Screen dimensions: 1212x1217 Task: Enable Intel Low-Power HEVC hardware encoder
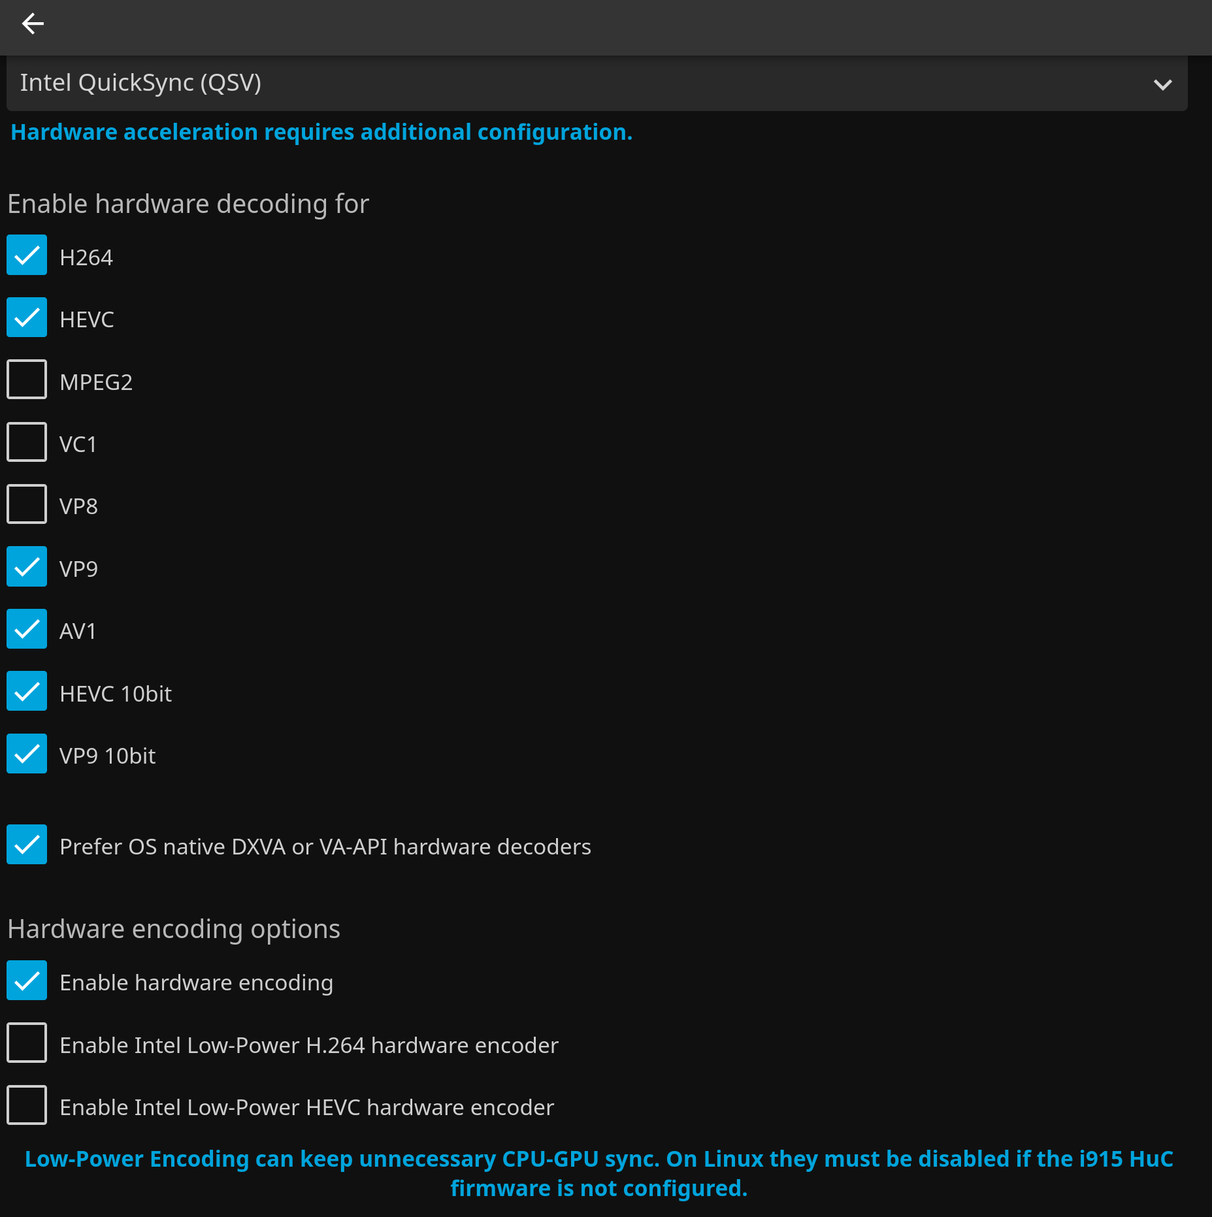[x=27, y=1106]
